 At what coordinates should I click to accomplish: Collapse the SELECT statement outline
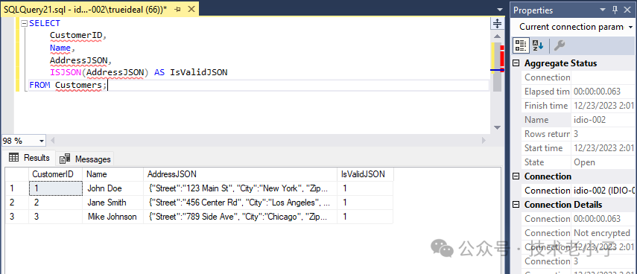point(24,23)
